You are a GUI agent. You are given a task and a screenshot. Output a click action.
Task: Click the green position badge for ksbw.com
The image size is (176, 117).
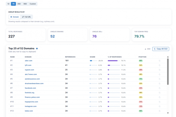click(140, 111)
